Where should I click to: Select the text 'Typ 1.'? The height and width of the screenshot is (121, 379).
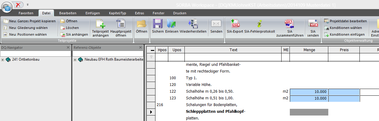tap(191, 78)
